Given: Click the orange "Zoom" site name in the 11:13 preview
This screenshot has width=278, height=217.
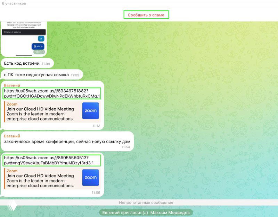Looking at the screenshot, I should [x=12, y=104].
